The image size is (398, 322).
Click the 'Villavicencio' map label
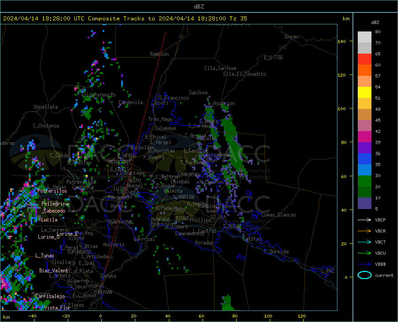(x=99, y=95)
